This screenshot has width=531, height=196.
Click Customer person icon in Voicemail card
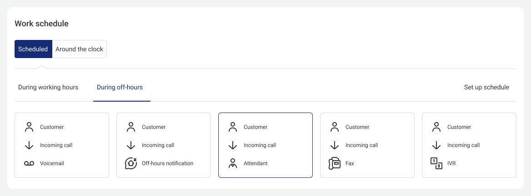[x=29, y=127]
